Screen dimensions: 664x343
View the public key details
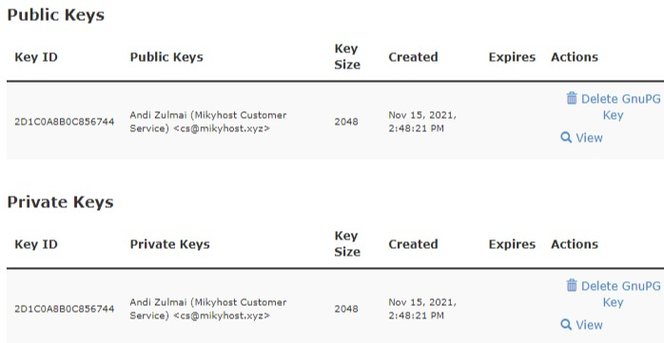[x=581, y=138]
